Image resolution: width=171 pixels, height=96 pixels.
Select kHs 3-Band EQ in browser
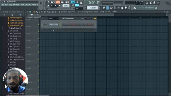coord(16,28)
